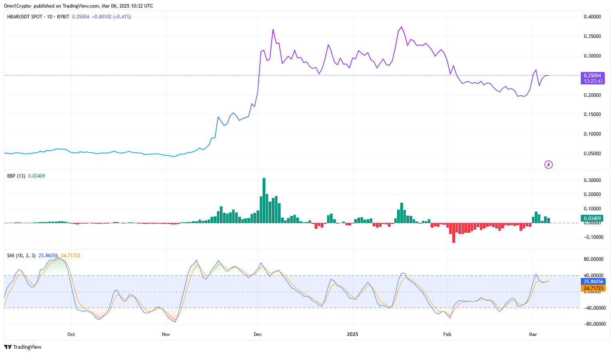Click the blue SMI axis tag 25.86056
Image resolution: width=614 pixels, height=354 pixels.
(x=593, y=282)
